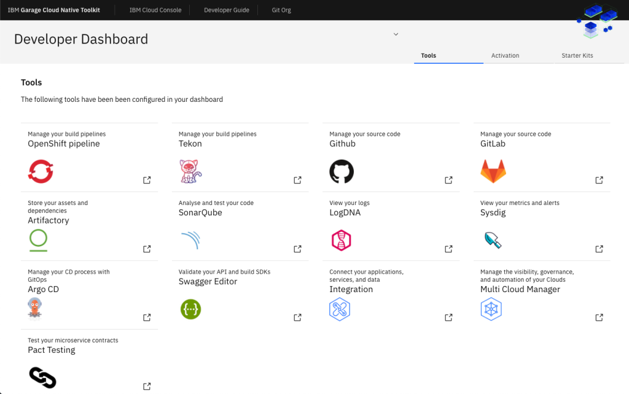Screen dimensions: 629x394
Task: Launch Multi Cloud Manager via external link arrow
Action: 599,317
